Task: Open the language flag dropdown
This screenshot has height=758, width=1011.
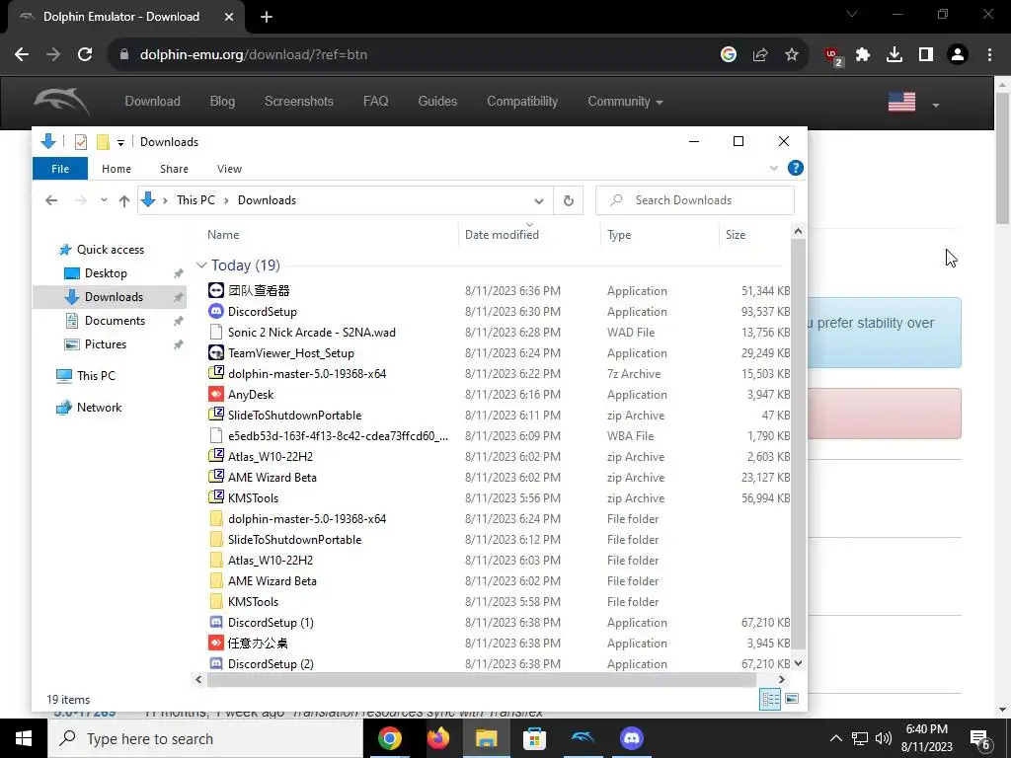Action: pyautogui.click(x=913, y=102)
